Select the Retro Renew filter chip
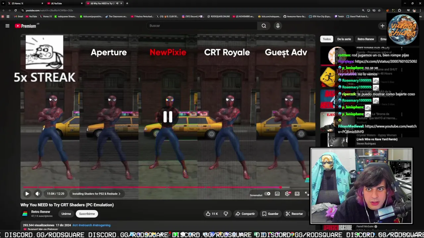The width and height of the screenshot is (424, 238). [366, 39]
